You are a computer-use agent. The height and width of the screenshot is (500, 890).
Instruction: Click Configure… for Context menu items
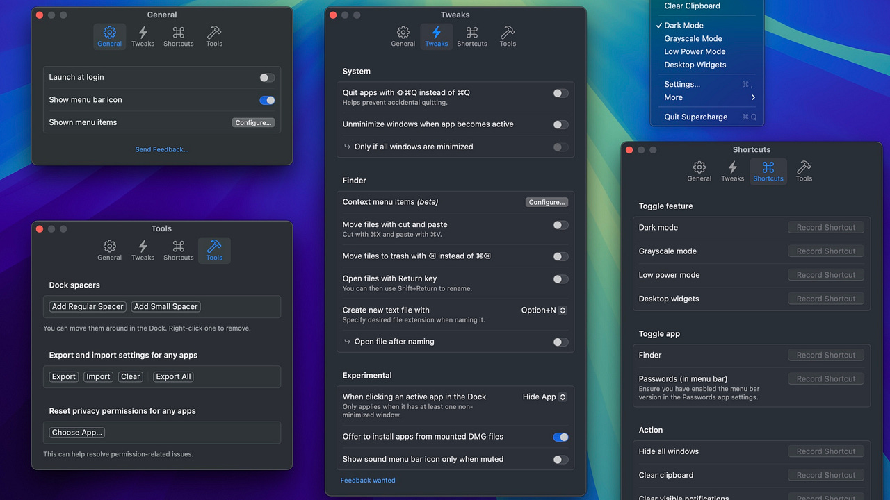coord(547,202)
